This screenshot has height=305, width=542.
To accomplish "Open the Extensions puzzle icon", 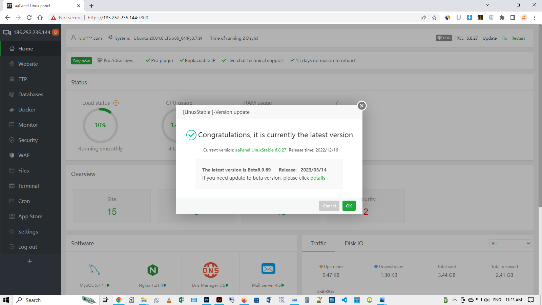I will click(x=502, y=18).
